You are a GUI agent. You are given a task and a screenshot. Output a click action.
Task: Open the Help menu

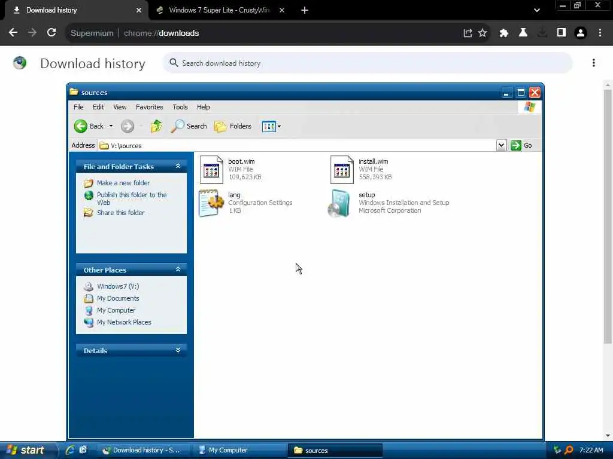pyautogui.click(x=204, y=107)
